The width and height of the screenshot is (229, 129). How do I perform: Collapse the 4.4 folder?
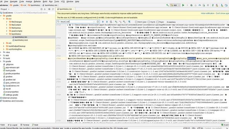(4, 19)
